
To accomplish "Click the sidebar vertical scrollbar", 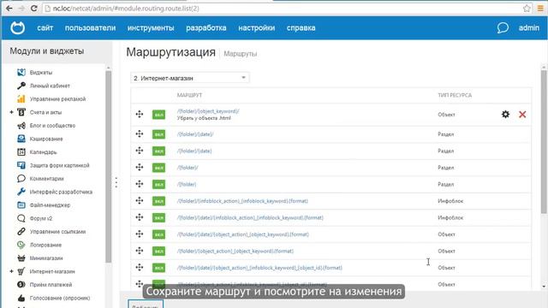I will [x=109, y=167].
